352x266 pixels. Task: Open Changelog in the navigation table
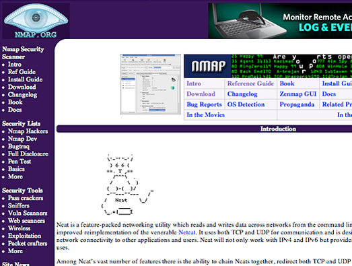(242, 94)
